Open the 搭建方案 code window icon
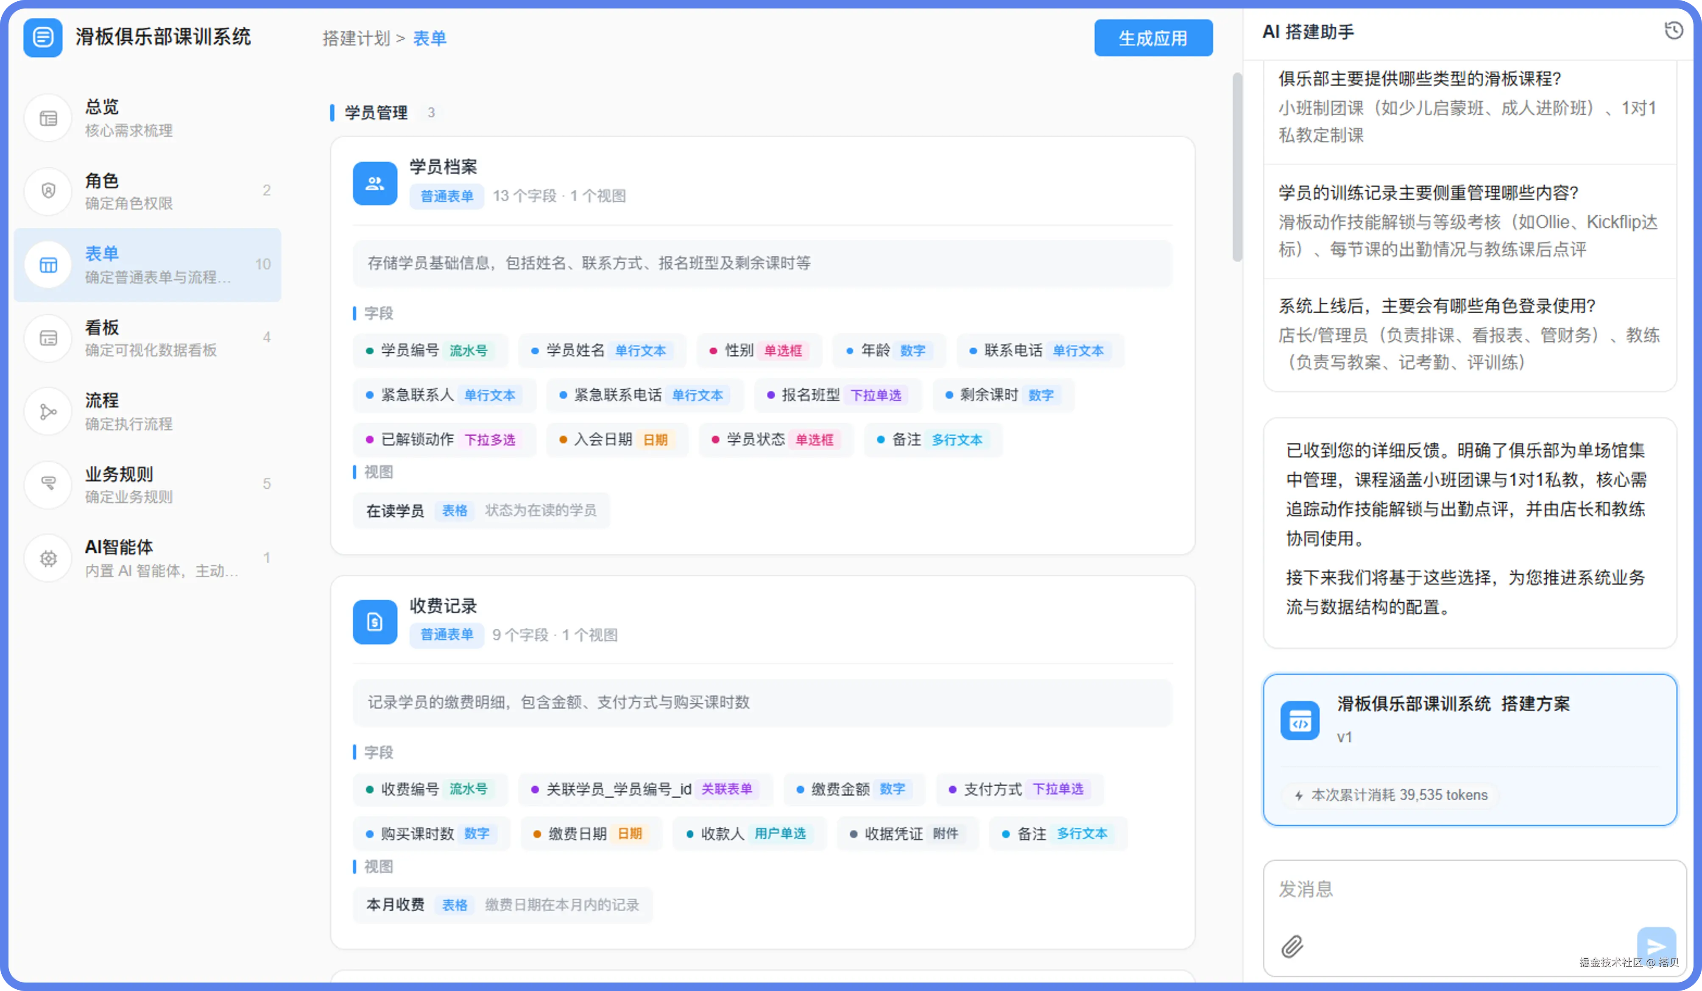 (x=1300, y=721)
